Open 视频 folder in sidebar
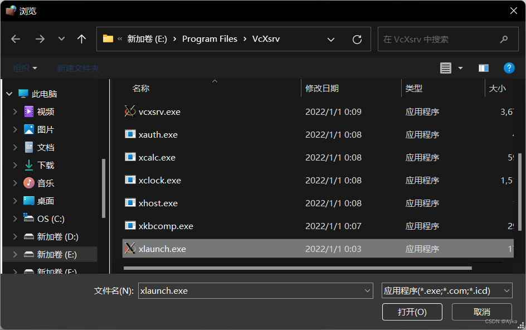The width and height of the screenshot is (526, 330). pyautogui.click(x=46, y=112)
